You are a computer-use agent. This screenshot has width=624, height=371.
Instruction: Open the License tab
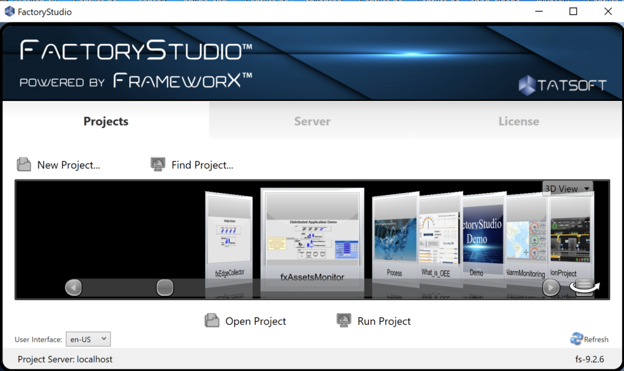pos(519,121)
